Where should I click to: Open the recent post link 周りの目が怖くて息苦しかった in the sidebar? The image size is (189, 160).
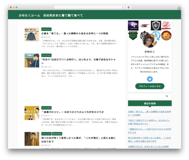149,140
